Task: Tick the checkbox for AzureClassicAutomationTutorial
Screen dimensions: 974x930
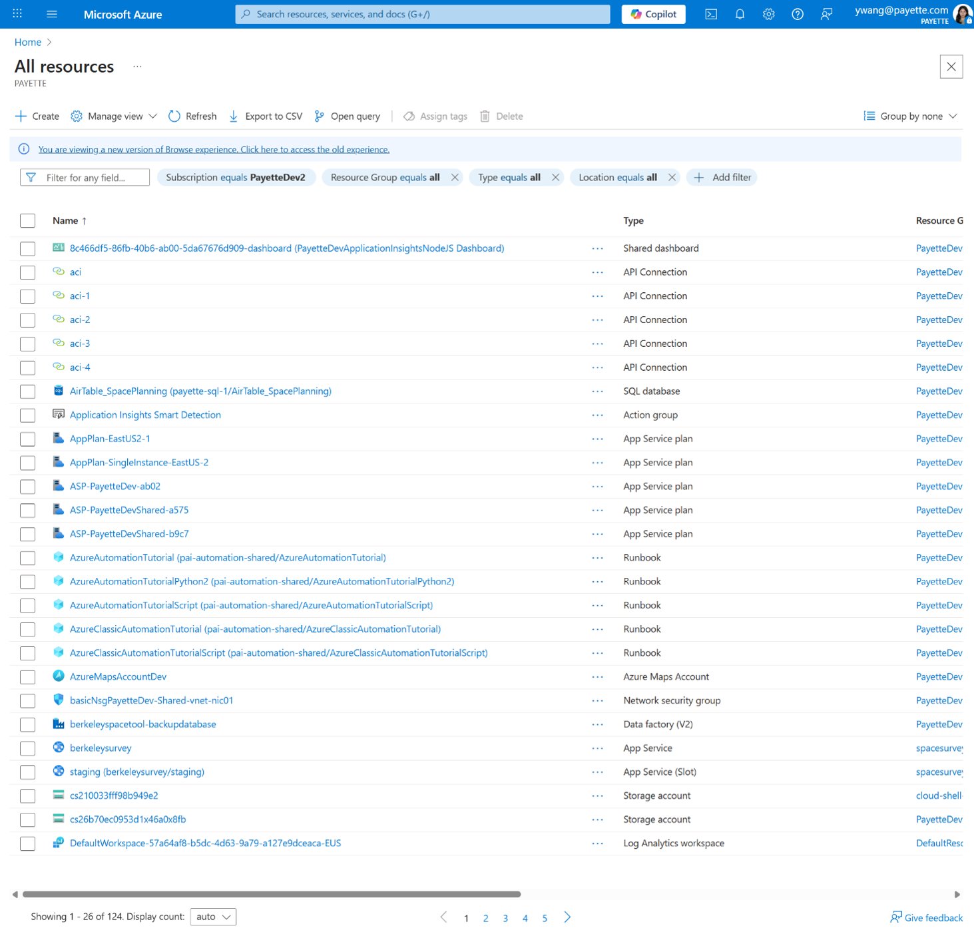Action: (27, 630)
